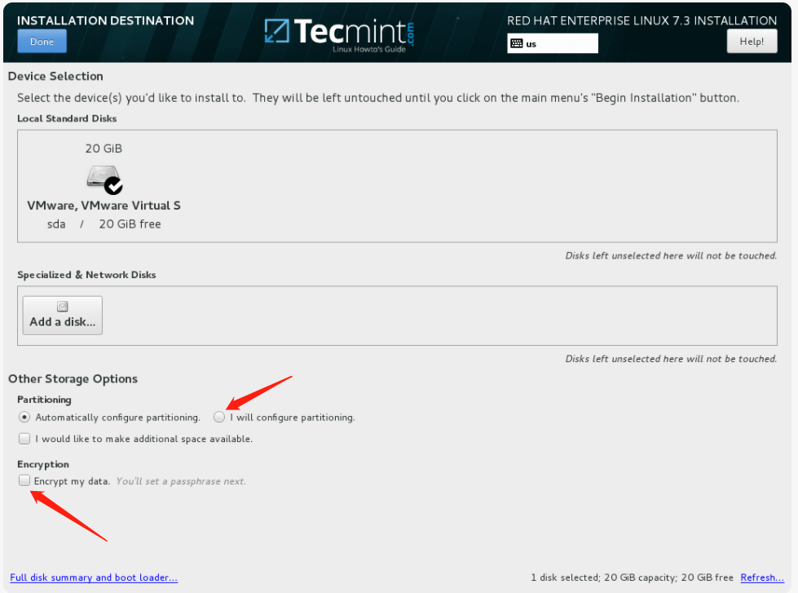This screenshot has width=798, height=593.
Task: Open the Help! button
Action: [x=752, y=42]
